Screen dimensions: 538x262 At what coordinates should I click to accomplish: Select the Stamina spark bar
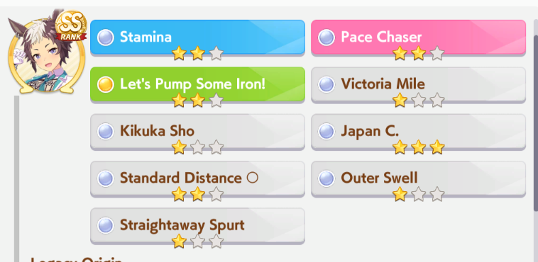[197, 38]
